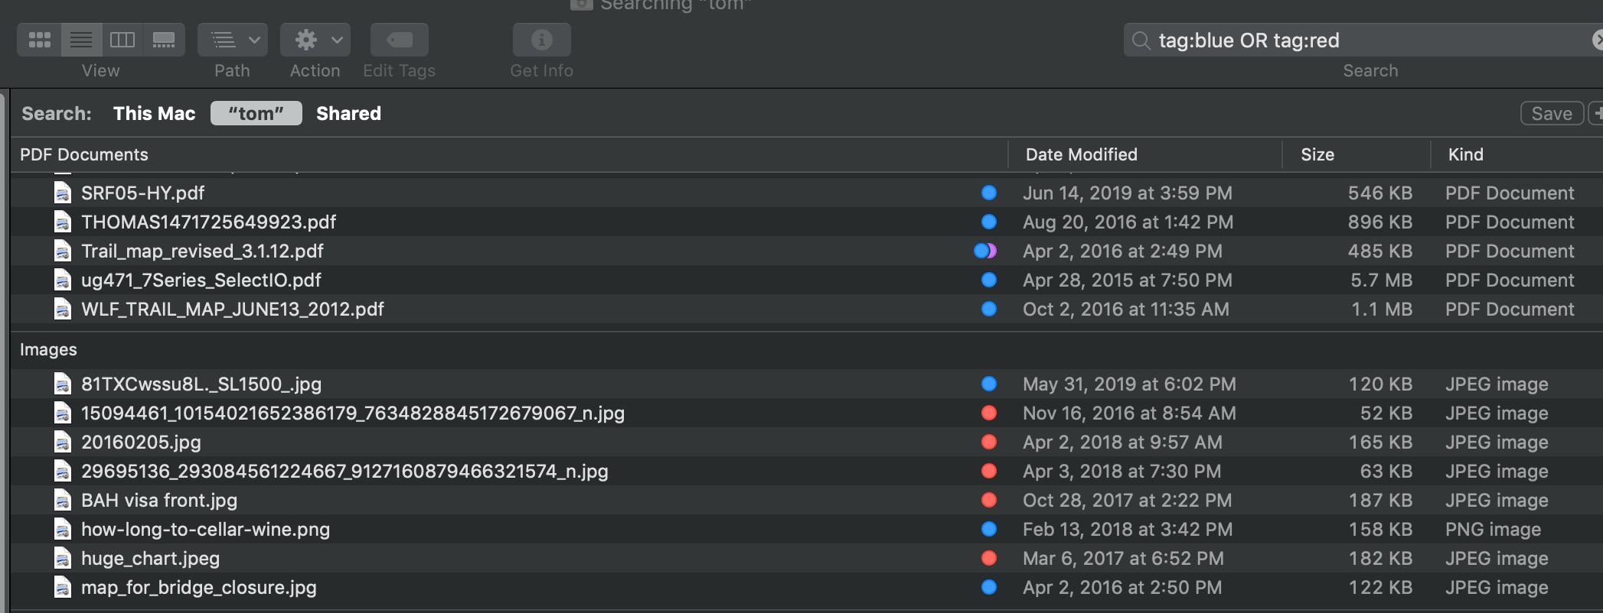Image resolution: width=1603 pixels, height=613 pixels.
Task: Click the Edit Tags button
Action: pyautogui.click(x=399, y=40)
